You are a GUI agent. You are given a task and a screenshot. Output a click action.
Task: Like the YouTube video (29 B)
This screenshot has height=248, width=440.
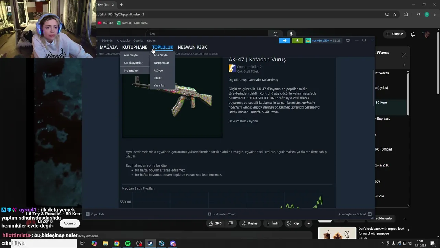[x=215, y=223]
